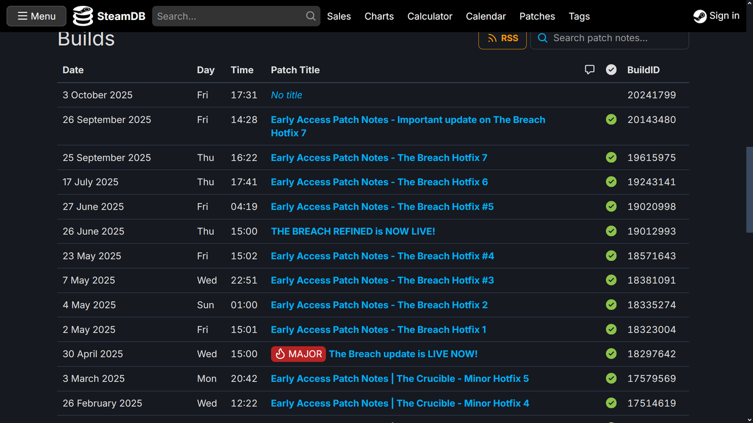Click the page vertical scrollbar thumb
Image resolution: width=753 pixels, height=423 pixels.
click(749, 190)
